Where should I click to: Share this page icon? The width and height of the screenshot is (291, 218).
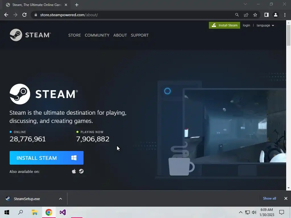coord(246,15)
